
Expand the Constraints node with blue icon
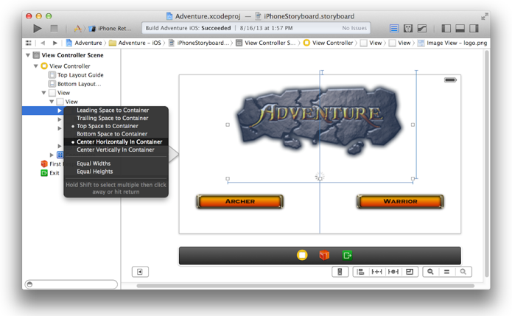(x=52, y=155)
